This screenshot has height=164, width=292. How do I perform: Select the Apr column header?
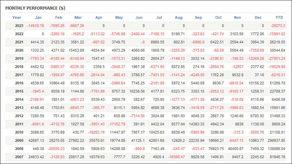pos(99,17)
